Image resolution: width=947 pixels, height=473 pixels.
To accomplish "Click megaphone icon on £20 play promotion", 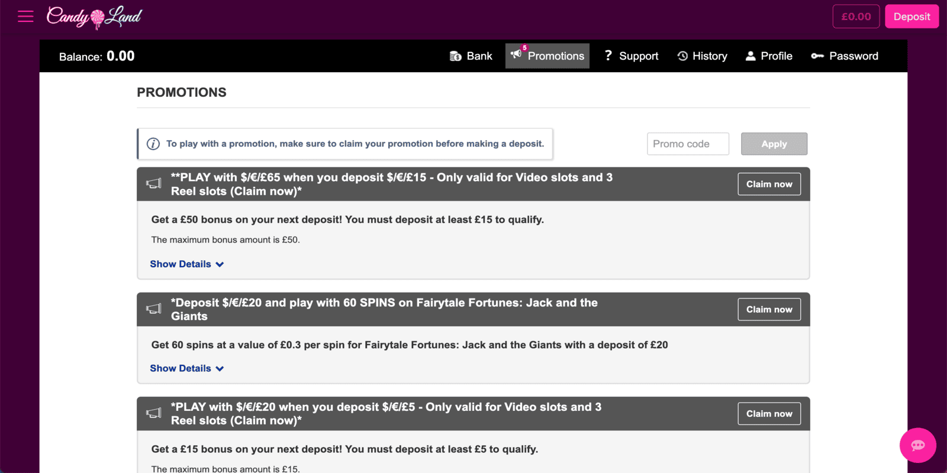I will pyautogui.click(x=154, y=413).
